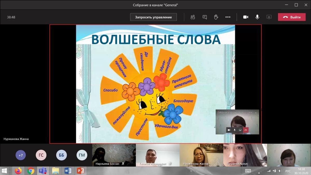Viewport: 311px width, 175px height.
Task: Open the share content tray icon
Action: pyautogui.click(x=269, y=17)
